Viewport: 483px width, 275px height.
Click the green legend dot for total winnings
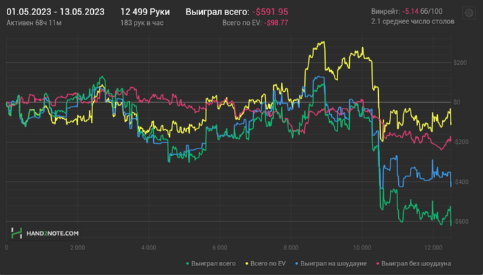click(x=187, y=263)
